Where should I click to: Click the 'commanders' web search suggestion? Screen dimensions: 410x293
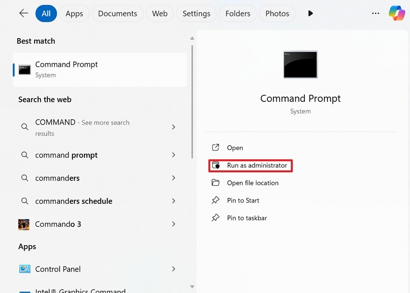57,178
